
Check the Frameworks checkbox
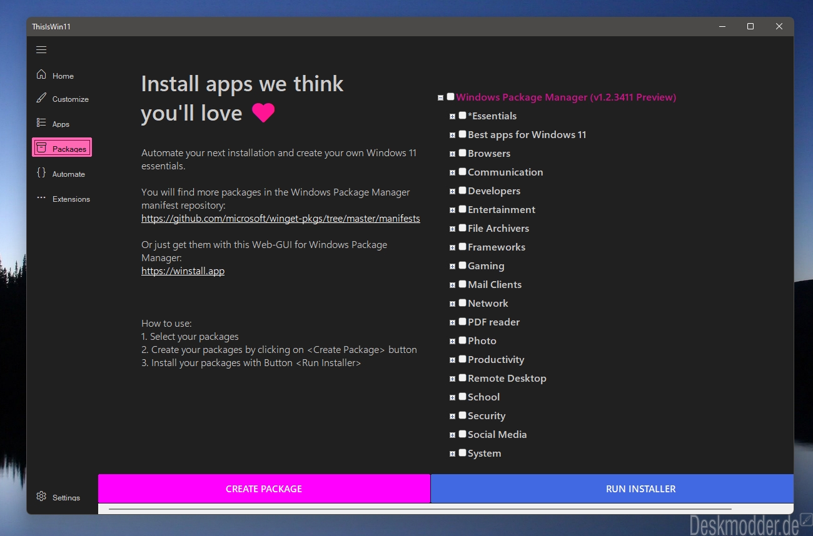coord(462,247)
